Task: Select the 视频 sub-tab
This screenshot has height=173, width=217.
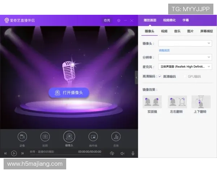Action: pyautogui.click(x=164, y=31)
